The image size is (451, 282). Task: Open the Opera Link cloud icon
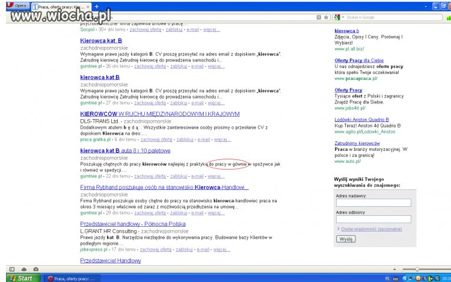[24, 269]
